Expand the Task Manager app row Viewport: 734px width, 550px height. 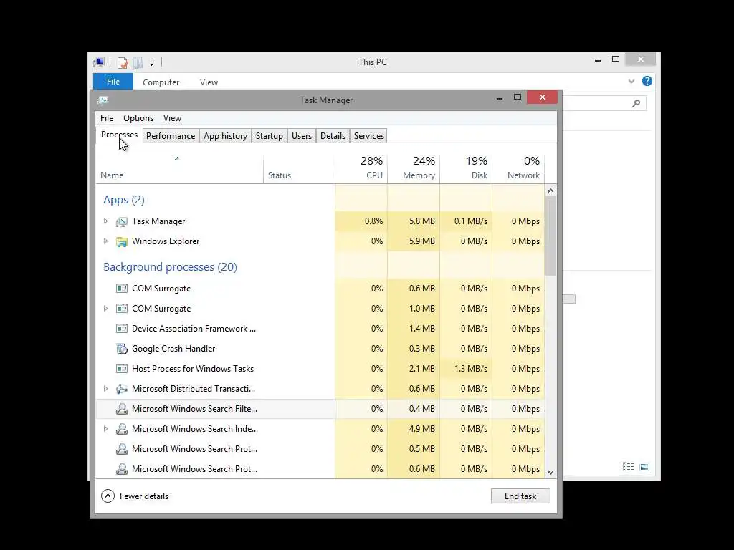(x=106, y=221)
